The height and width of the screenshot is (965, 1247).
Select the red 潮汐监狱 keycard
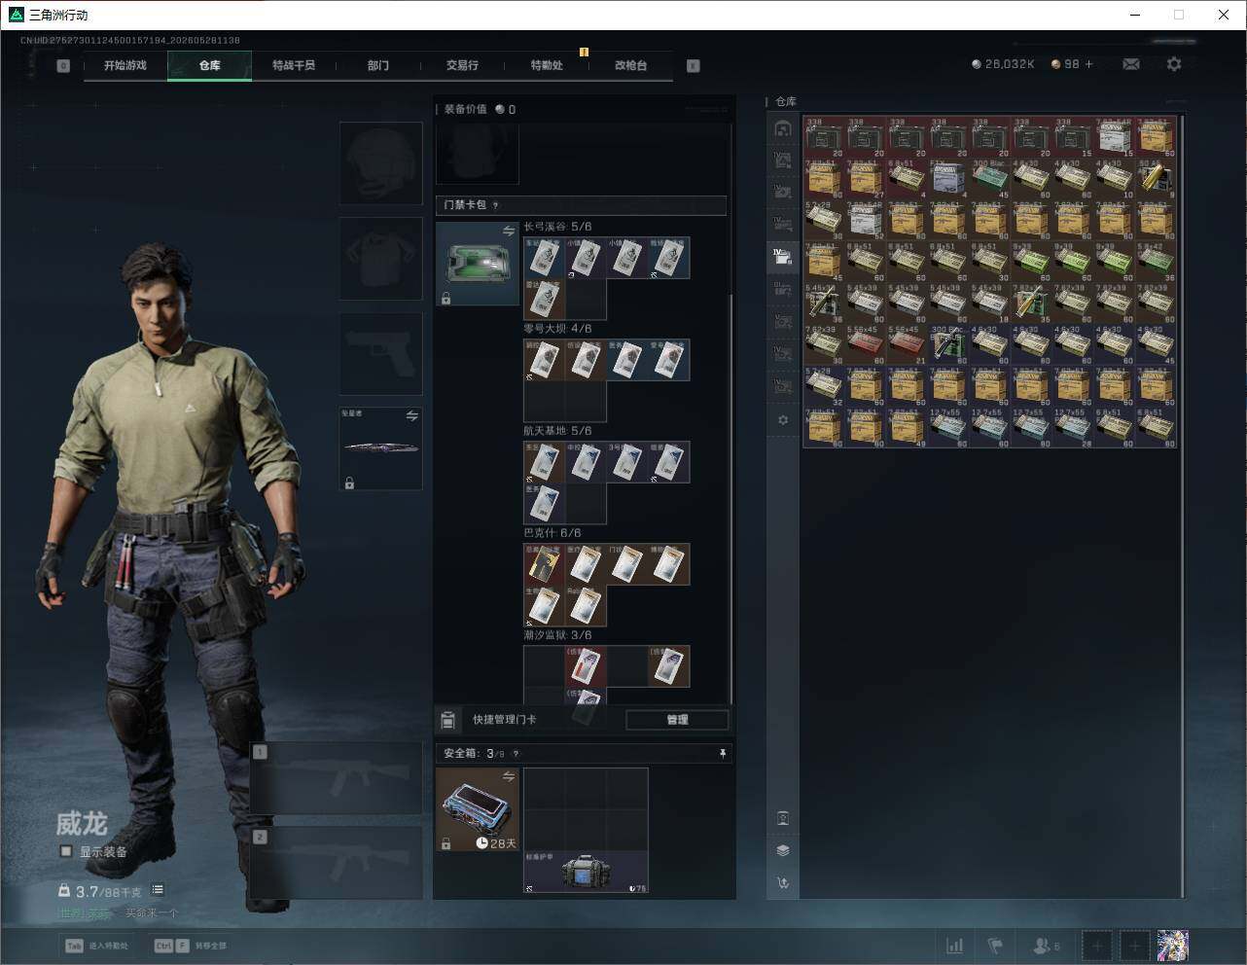tap(586, 666)
